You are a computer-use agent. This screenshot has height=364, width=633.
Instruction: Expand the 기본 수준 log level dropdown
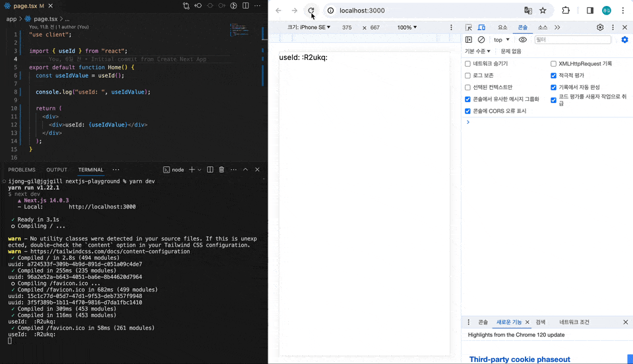(x=477, y=51)
